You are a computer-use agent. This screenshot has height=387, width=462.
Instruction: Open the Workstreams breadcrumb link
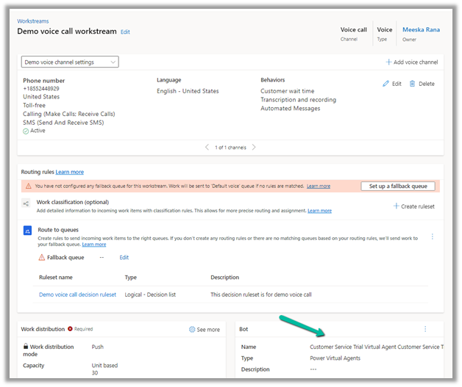(x=33, y=21)
